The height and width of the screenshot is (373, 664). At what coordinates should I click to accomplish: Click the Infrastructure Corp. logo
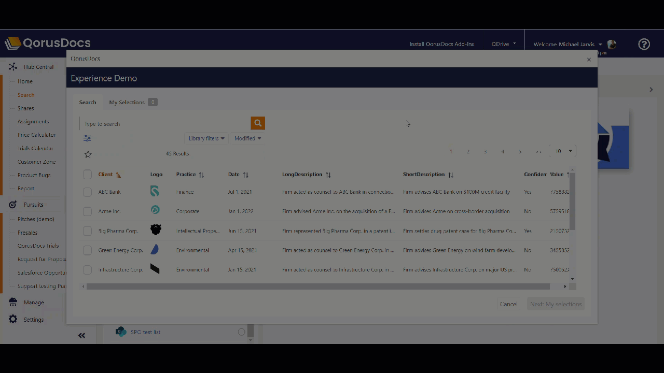tap(155, 269)
